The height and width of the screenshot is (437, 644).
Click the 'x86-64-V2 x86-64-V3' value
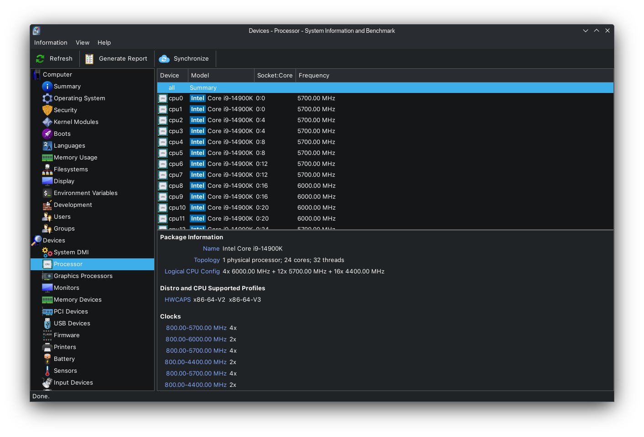tap(227, 300)
